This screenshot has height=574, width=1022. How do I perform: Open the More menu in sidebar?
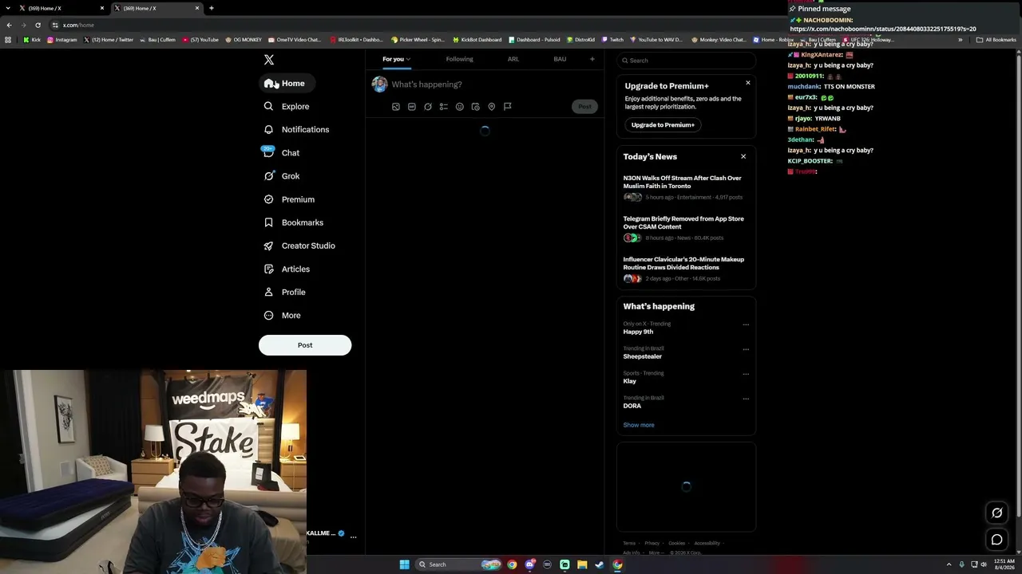pos(282,315)
